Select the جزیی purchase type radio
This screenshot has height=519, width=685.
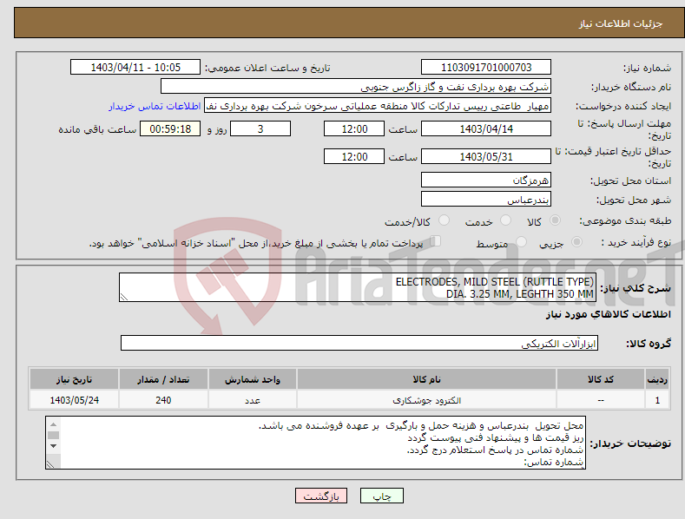point(576,241)
